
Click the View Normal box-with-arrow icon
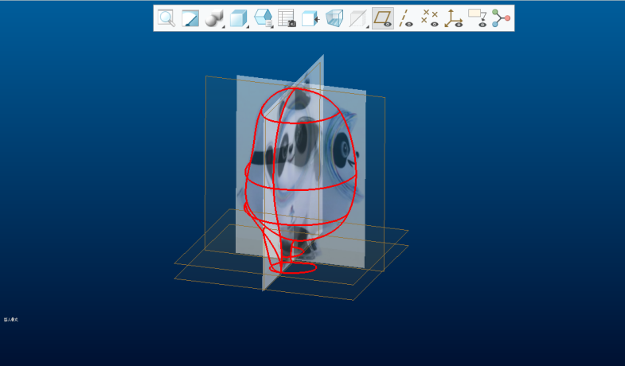[311, 18]
